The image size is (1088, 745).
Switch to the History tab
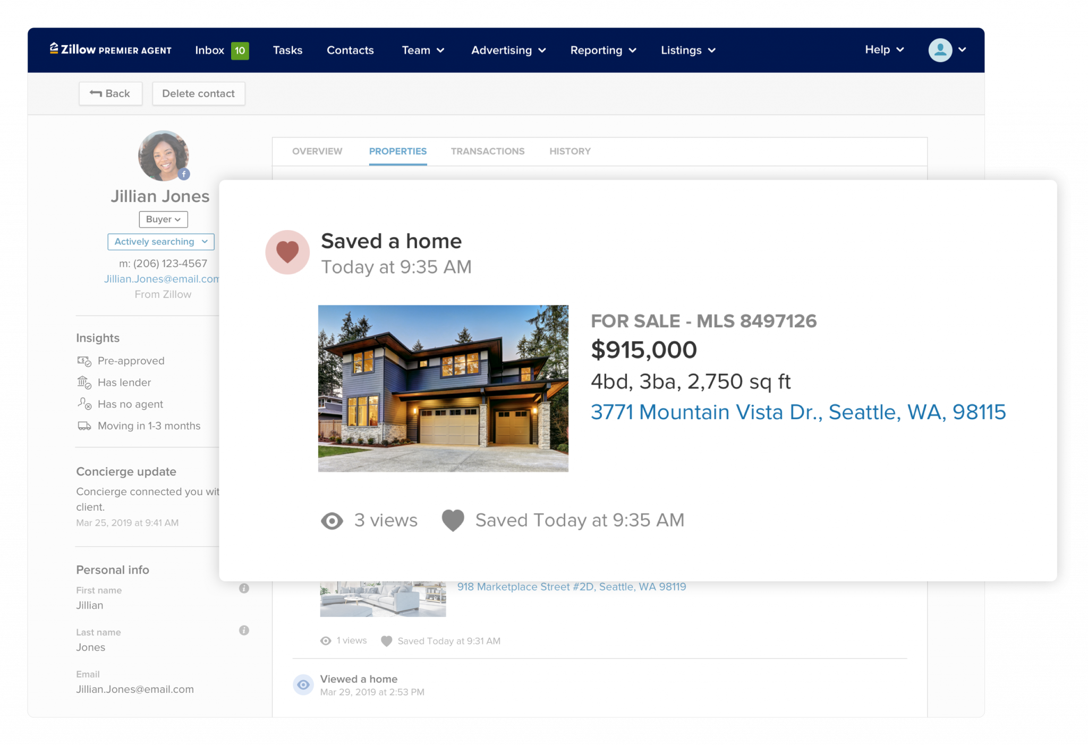[569, 151]
